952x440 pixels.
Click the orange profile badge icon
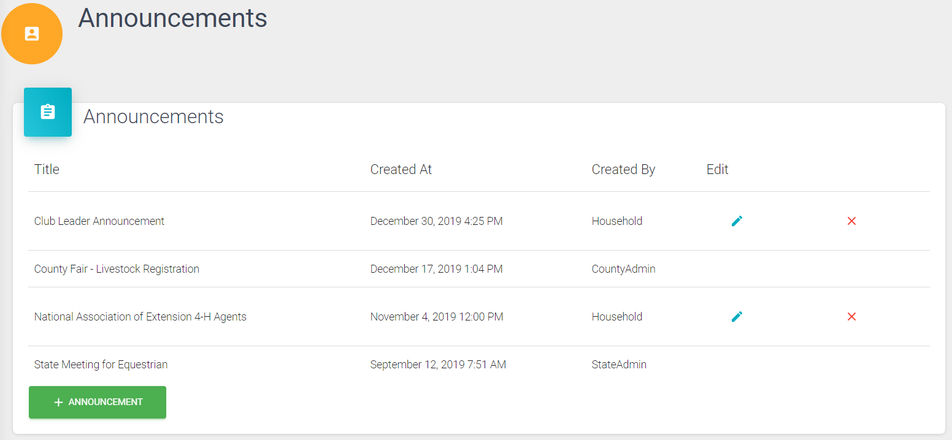pos(32,34)
